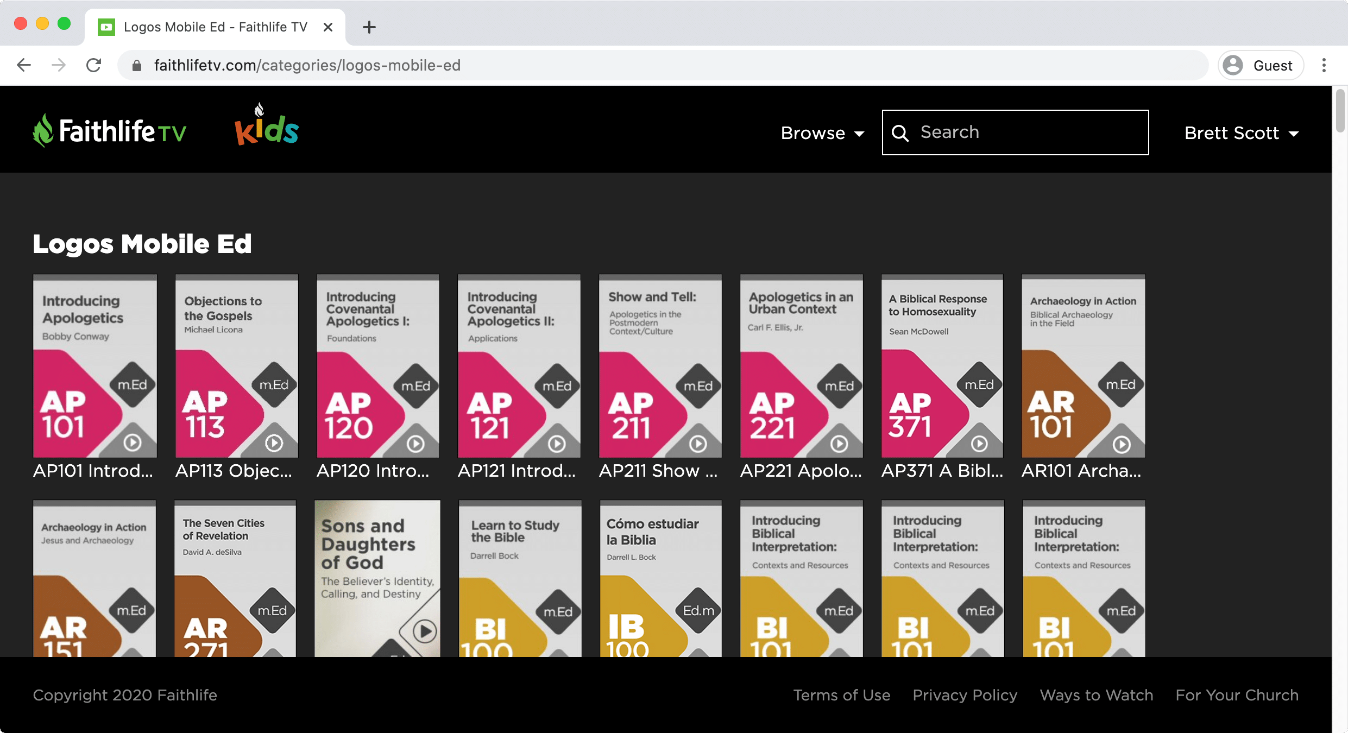The image size is (1348, 733).
Task: Click Copyright 2020 Faithlife text
Action: pyautogui.click(x=125, y=695)
